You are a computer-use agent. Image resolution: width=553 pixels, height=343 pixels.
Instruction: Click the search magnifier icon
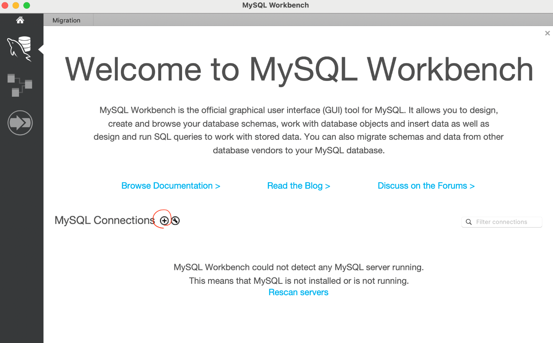click(469, 222)
